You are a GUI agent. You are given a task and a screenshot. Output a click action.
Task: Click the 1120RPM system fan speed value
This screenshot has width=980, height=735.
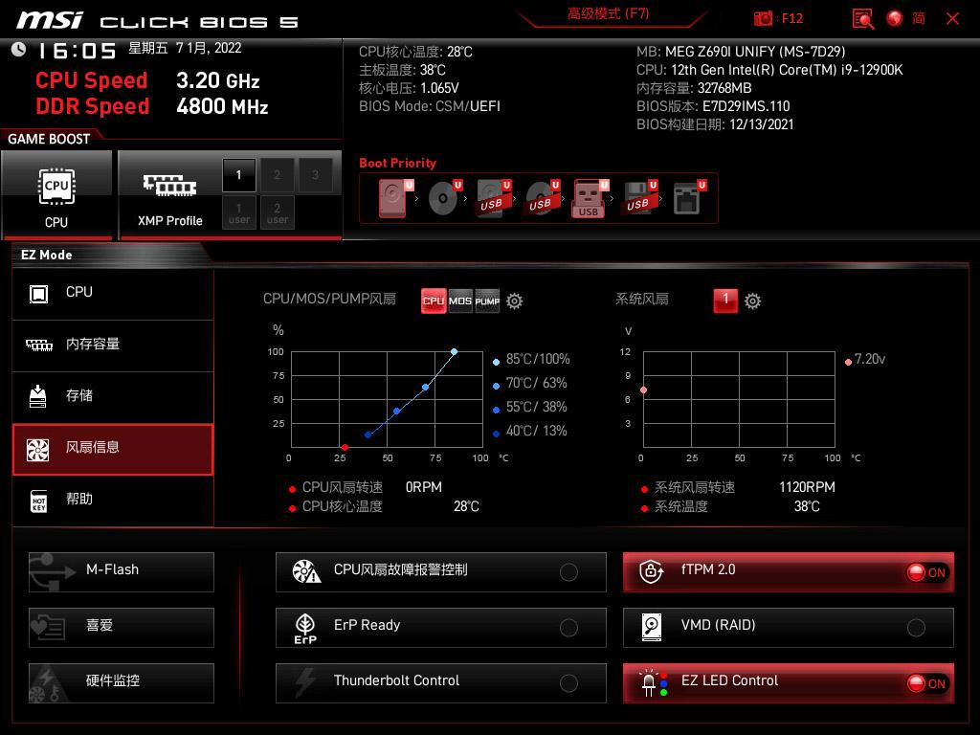tap(807, 487)
